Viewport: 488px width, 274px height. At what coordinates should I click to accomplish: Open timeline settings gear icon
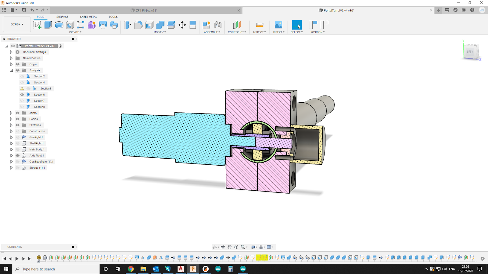point(483,259)
